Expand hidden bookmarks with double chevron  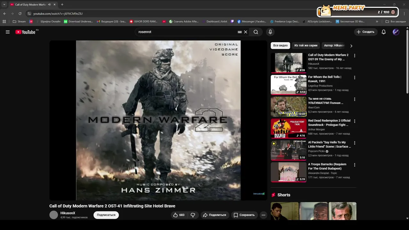[377, 21]
